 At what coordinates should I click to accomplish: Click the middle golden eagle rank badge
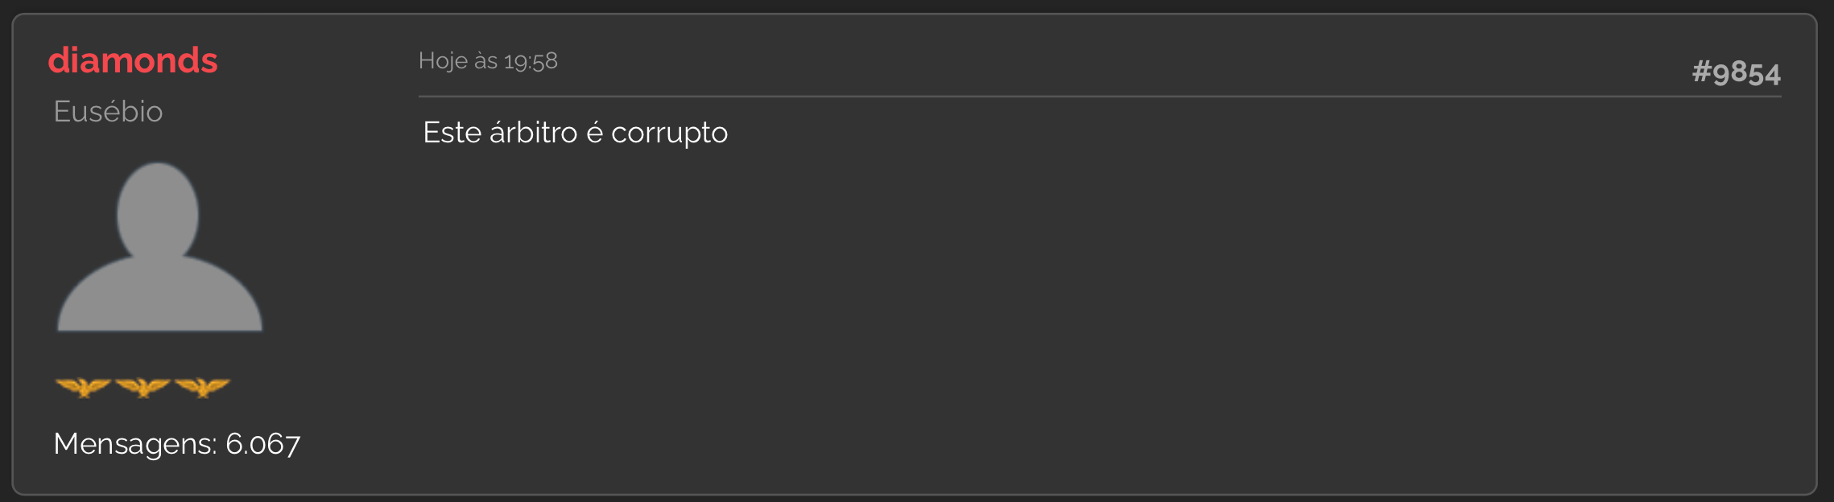pyautogui.click(x=143, y=388)
